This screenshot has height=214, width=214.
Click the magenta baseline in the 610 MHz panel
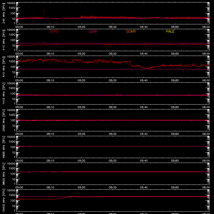click(113, 69)
